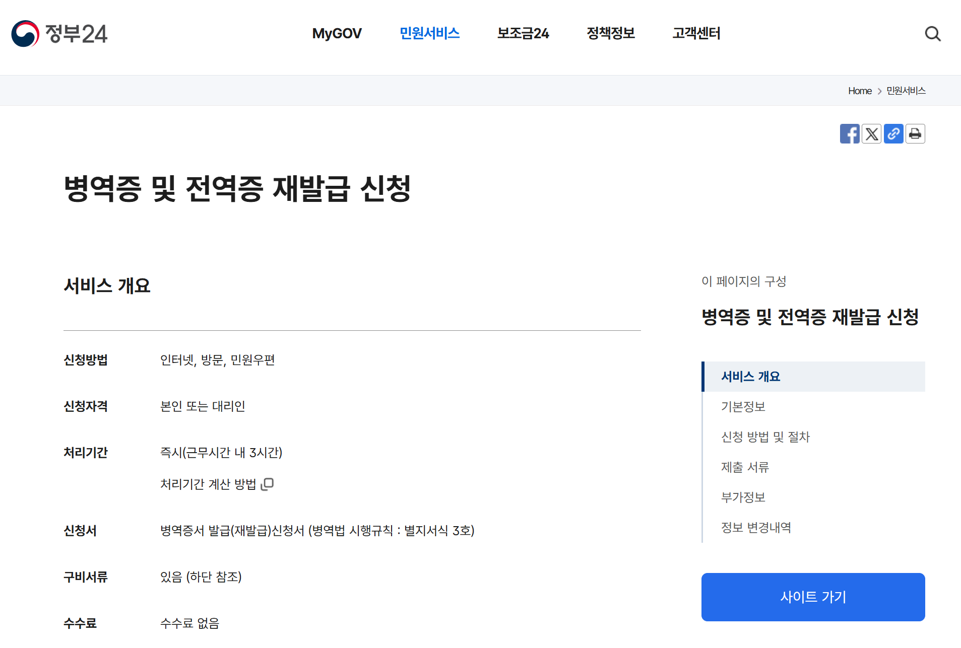Select 정책정보 in the navigation
Image resolution: width=961 pixels, height=648 pixels.
click(x=611, y=34)
